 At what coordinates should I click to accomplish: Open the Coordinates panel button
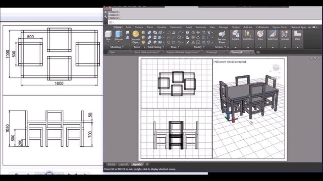tap(248, 35)
